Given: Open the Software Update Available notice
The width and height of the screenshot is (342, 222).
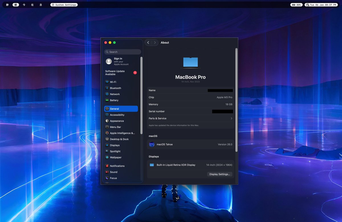Looking at the screenshot, I should coord(121,73).
